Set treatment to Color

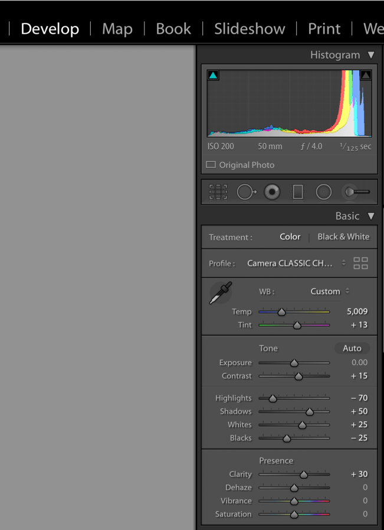click(290, 236)
